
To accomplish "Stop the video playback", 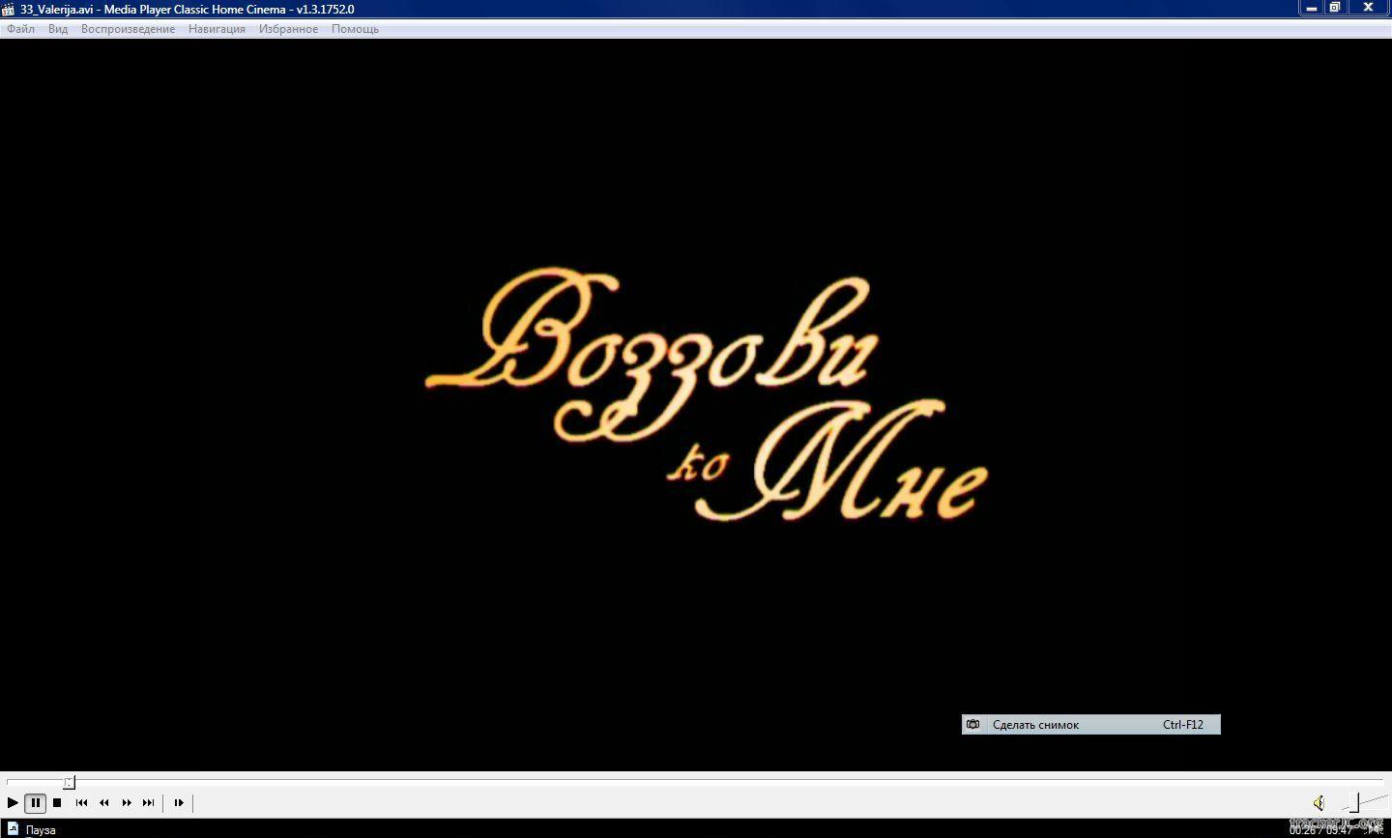I will coord(57,802).
